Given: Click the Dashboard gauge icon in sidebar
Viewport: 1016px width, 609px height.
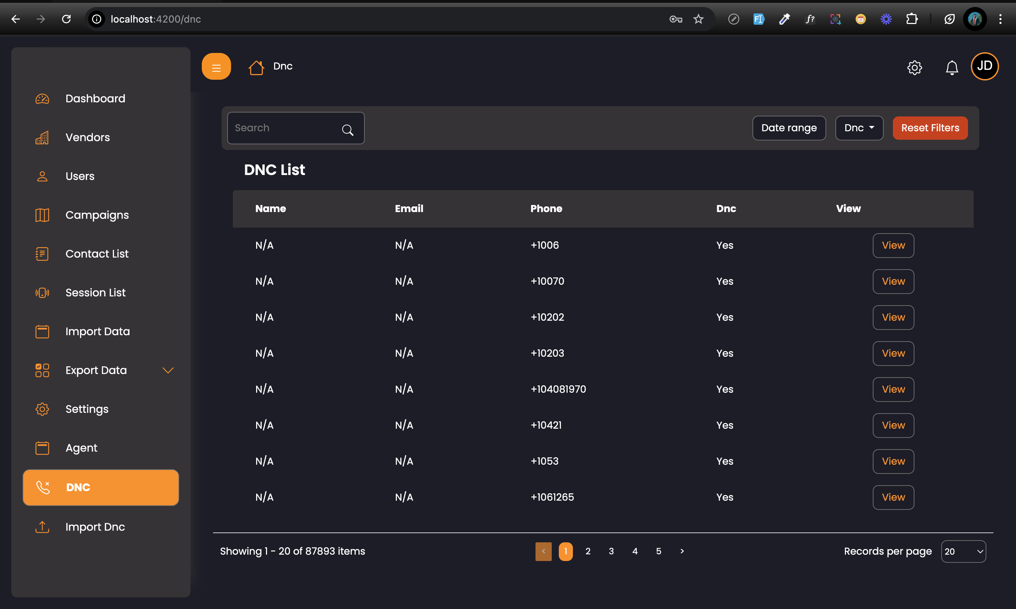Looking at the screenshot, I should pos(42,98).
